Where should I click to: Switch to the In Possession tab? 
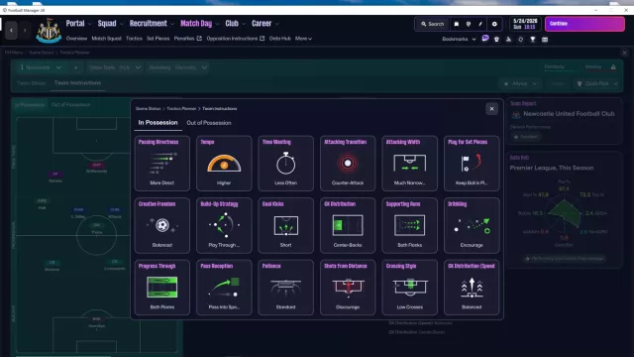pyautogui.click(x=158, y=123)
